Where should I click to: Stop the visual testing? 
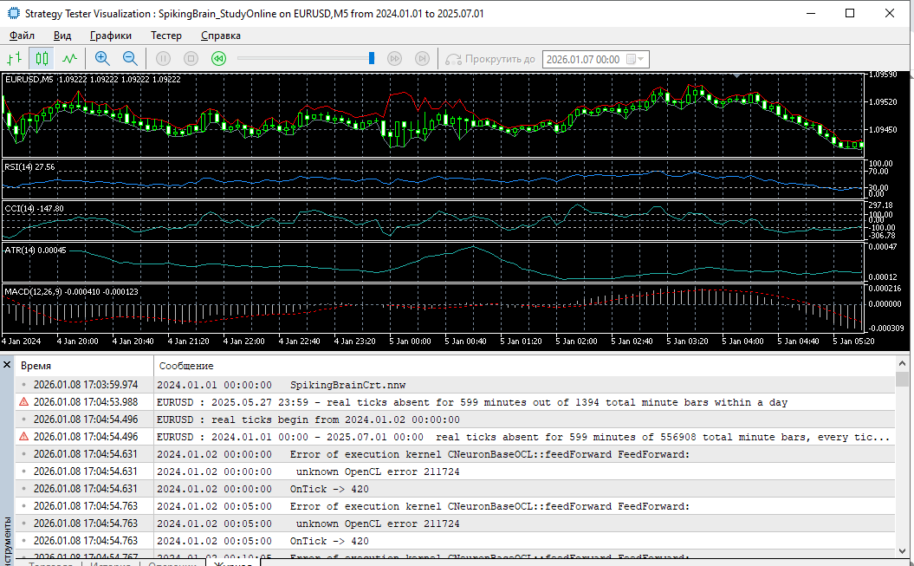[x=191, y=58]
